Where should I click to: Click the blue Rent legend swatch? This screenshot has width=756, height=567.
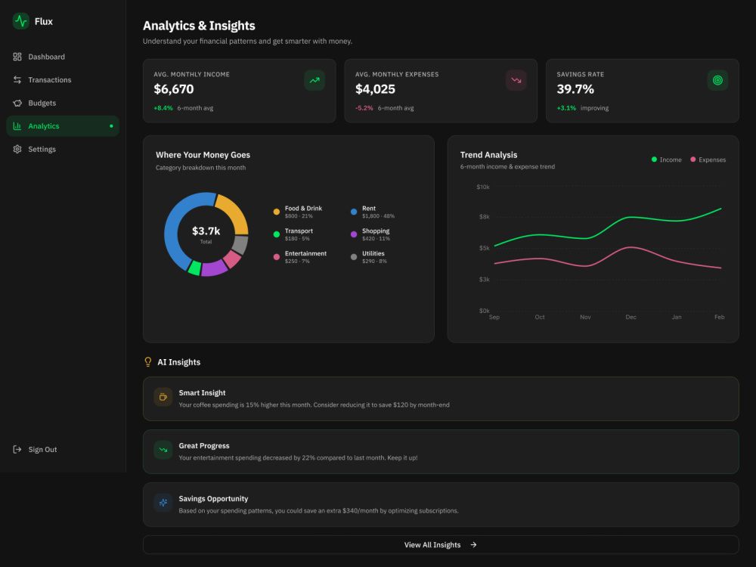coord(354,212)
